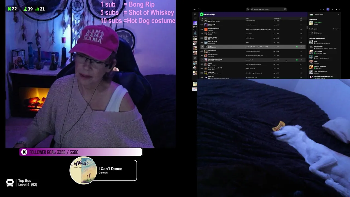
Task: Select I Like It in the queue list
Action: [324, 57]
